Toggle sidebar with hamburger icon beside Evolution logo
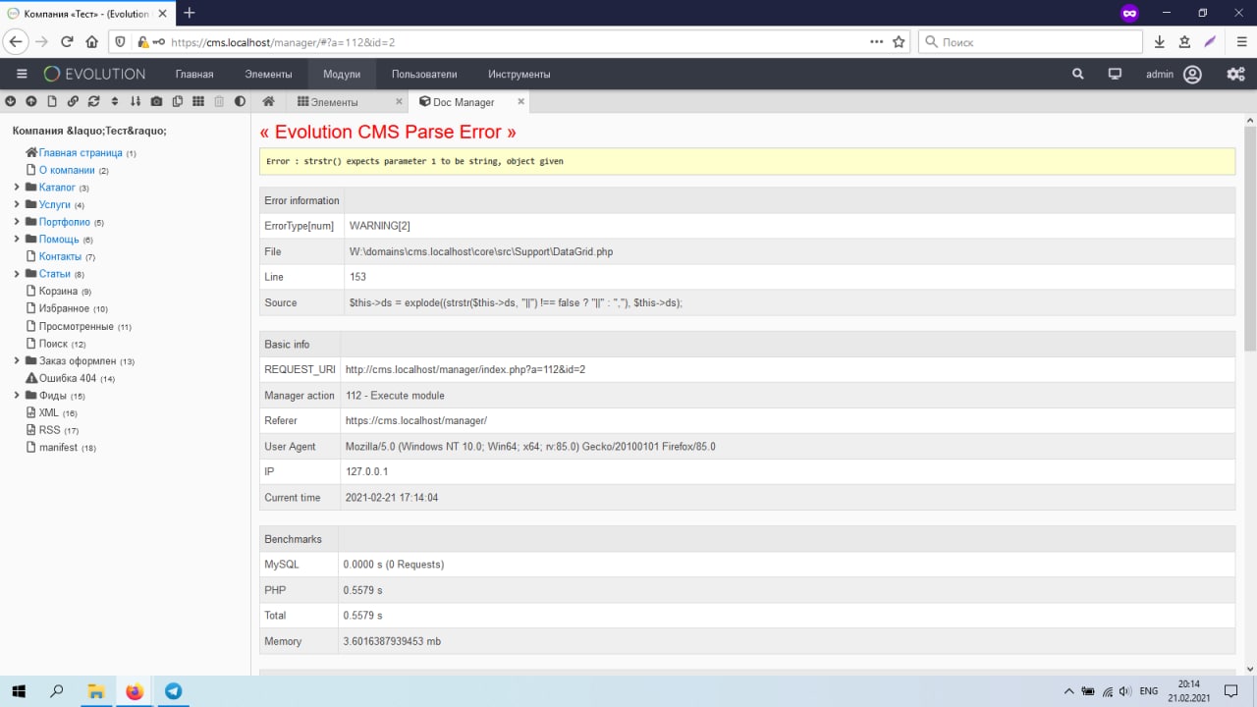This screenshot has width=1257, height=707. tap(22, 74)
